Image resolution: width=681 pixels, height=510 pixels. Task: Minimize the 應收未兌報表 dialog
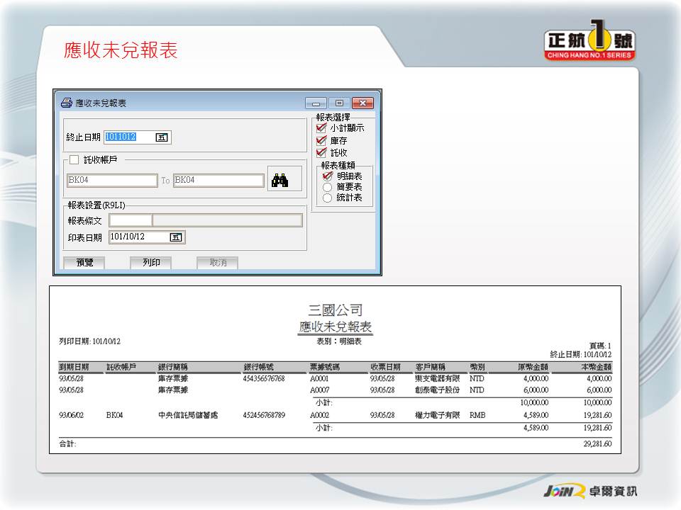click(316, 103)
